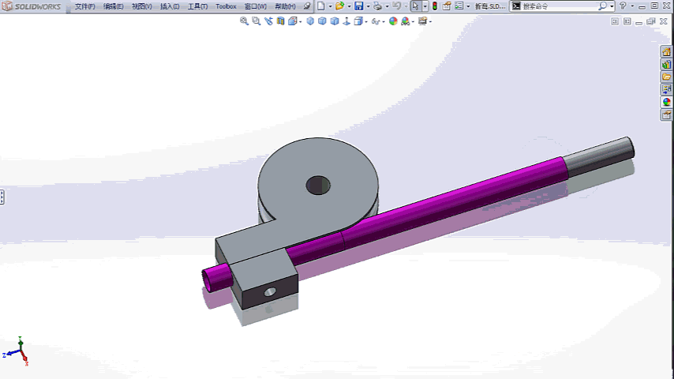Expand the Print dropdown arrow
Image resolution: width=674 pixels, height=379 pixels.
pyautogui.click(x=387, y=6)
